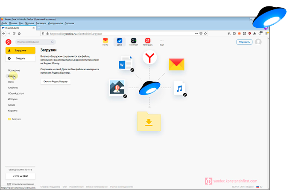
Task: Open the Справка menu
Action: coord(69,23)
